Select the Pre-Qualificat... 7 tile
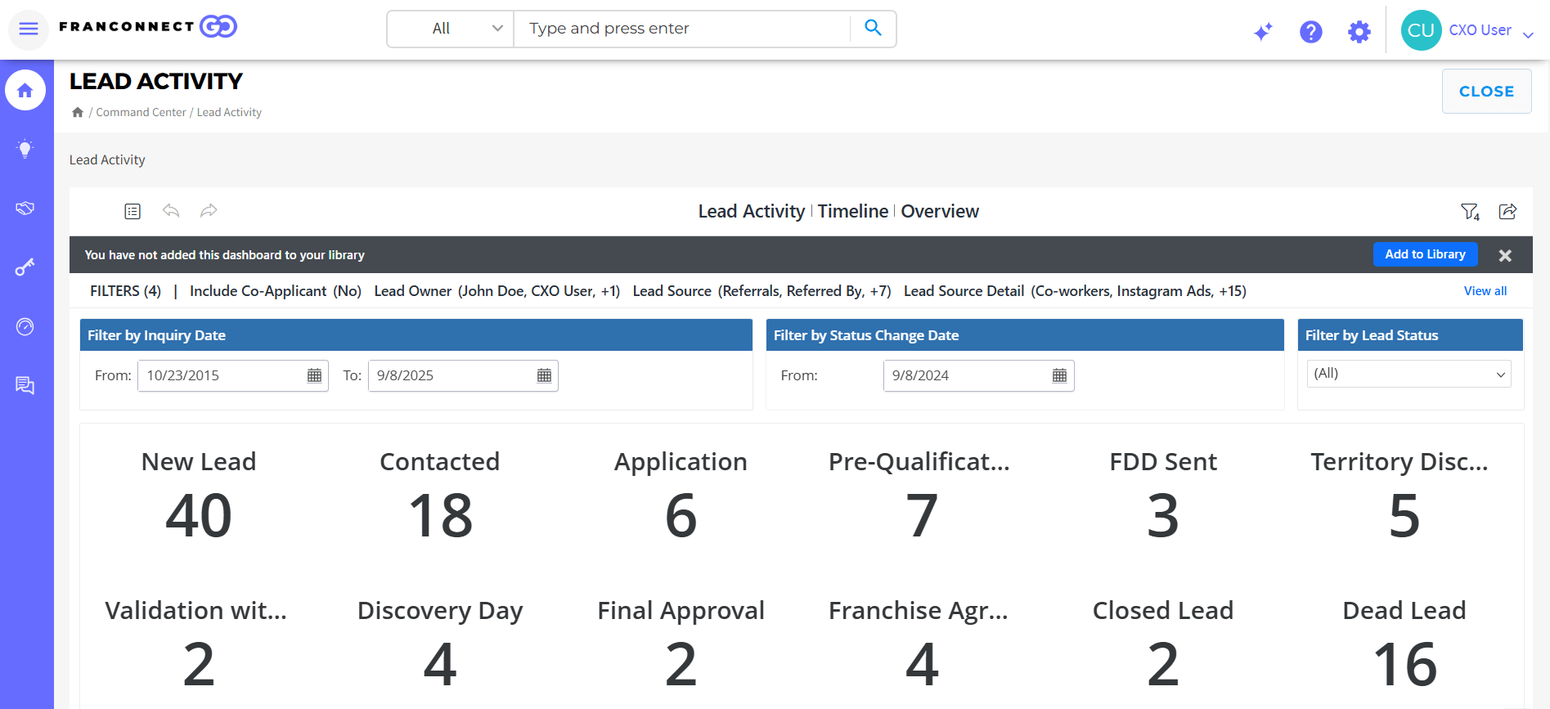Image resolution: width=1550 pixels, height=709 pixels. click(921, 496)
